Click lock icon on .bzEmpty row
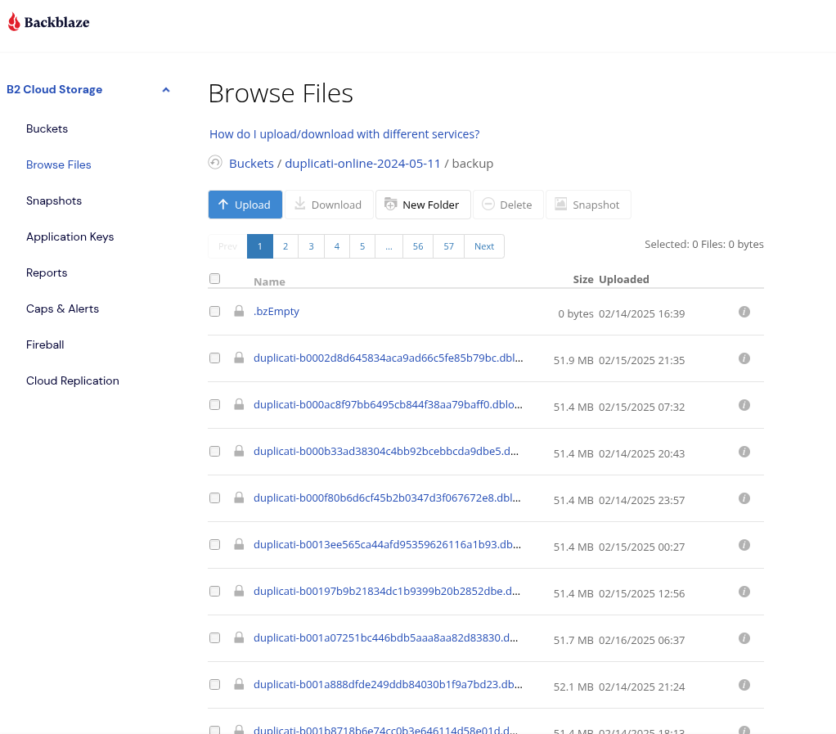 239,311
